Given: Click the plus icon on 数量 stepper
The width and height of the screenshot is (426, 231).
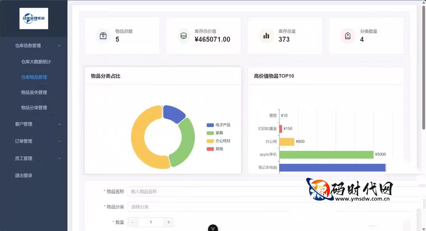Looking at the screenshot, I should (x=168, y=222).
